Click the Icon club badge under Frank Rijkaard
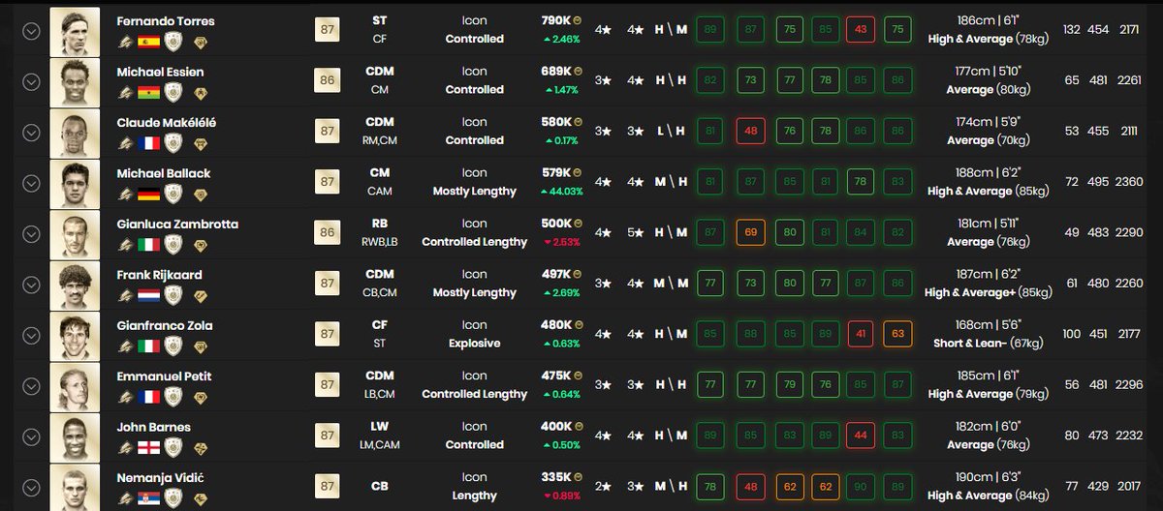The height and width of the screenshot is (511, 1163). 175,296
